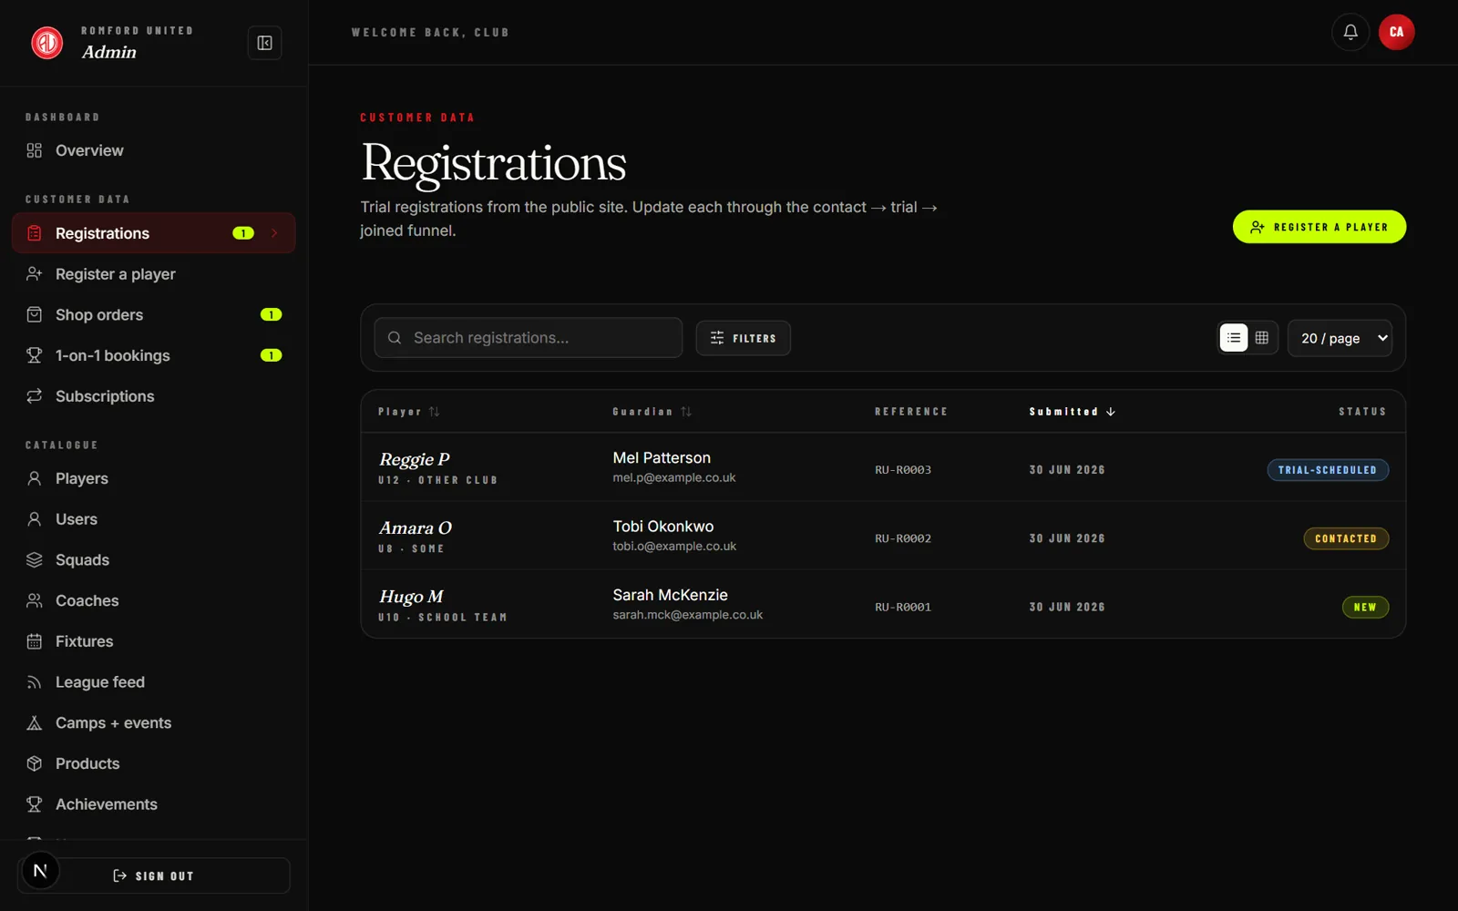Click email mel.p@example.co.uk
The image size is (1458, 911).
(x=673, y=477)
